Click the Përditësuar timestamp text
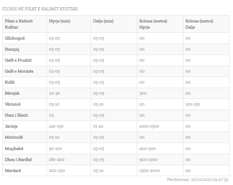233x185 pixels. tap(198, 179)
